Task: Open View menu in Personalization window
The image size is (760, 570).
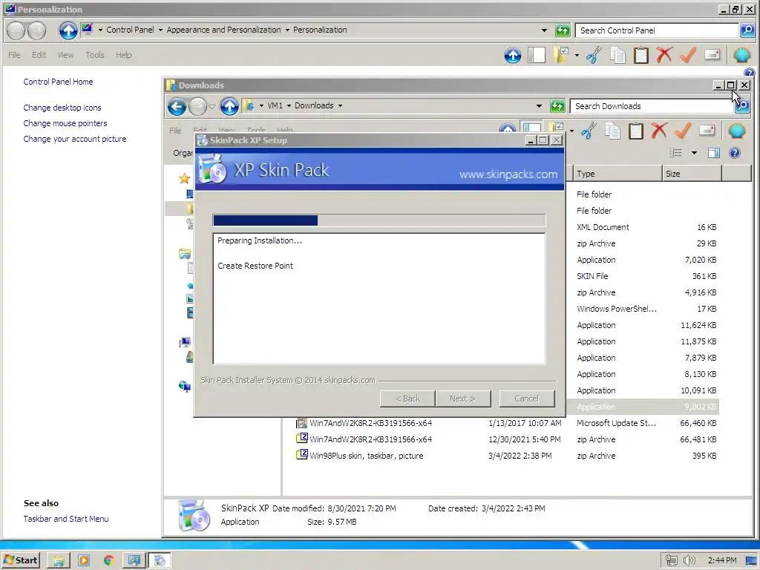Action: click(x=65, y=55)
